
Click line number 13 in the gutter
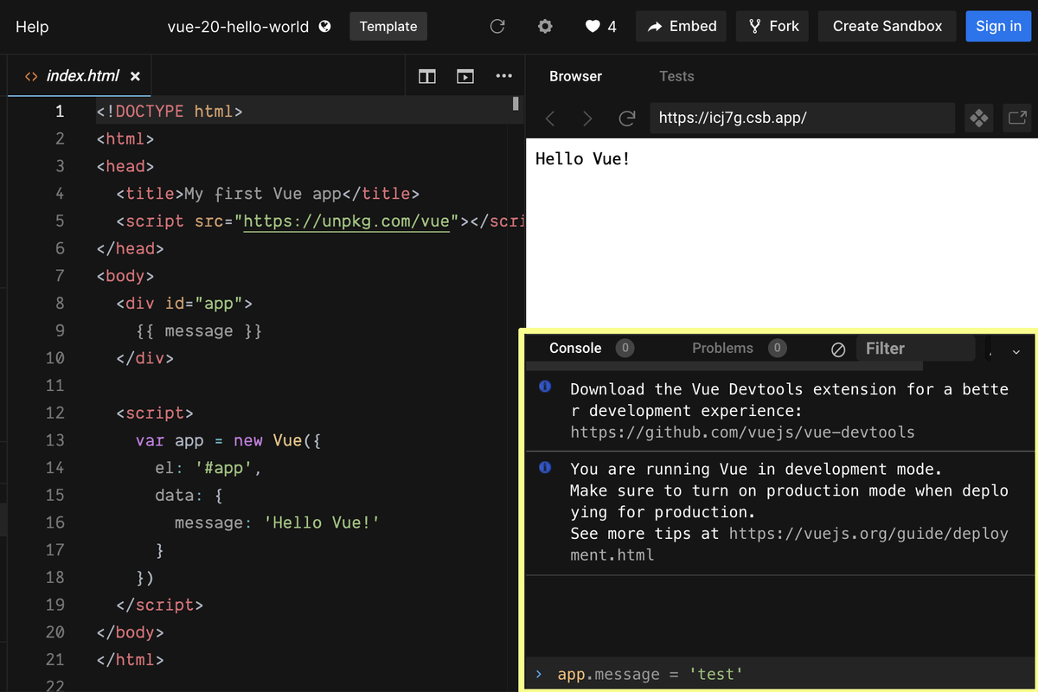tap(55, 440)
